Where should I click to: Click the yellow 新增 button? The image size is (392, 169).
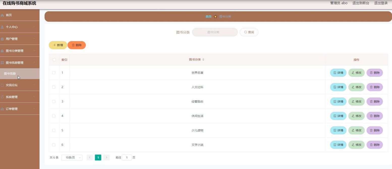(58, 45)
